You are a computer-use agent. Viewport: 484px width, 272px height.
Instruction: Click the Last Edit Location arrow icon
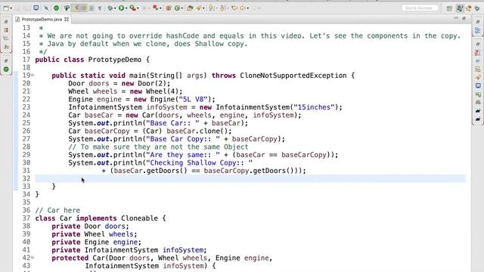(x=234, y=8)
